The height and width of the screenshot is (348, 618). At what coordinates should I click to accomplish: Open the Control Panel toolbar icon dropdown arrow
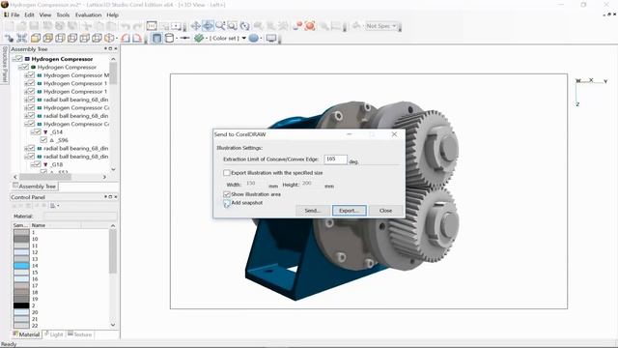click(x=58, y=206)
